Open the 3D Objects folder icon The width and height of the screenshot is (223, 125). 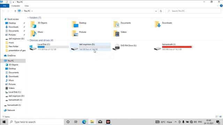pos(33,24)
